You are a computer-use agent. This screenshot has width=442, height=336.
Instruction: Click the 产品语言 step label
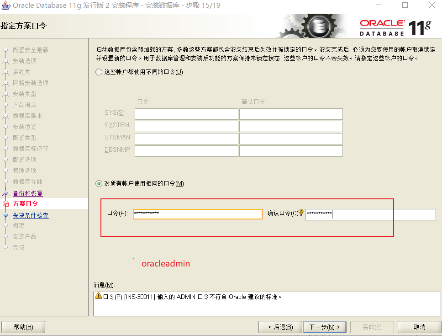pos(25,105)
